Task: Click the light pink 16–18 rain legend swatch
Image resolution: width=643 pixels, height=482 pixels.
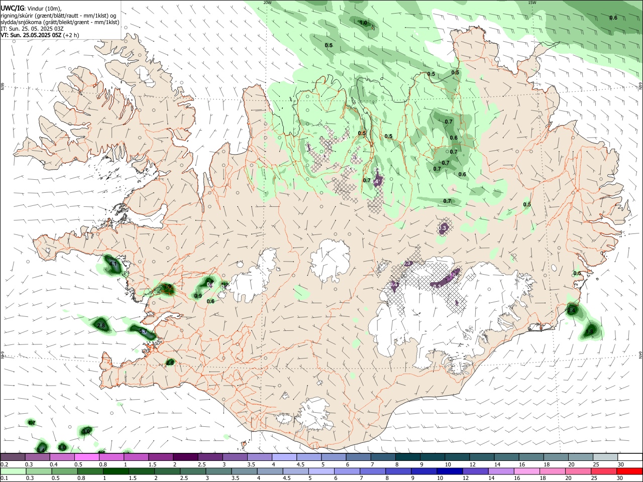Action: coord(526,471)
